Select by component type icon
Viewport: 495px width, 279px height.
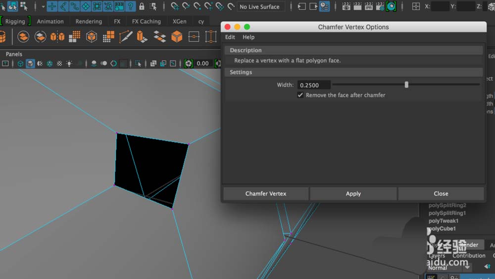24,6
